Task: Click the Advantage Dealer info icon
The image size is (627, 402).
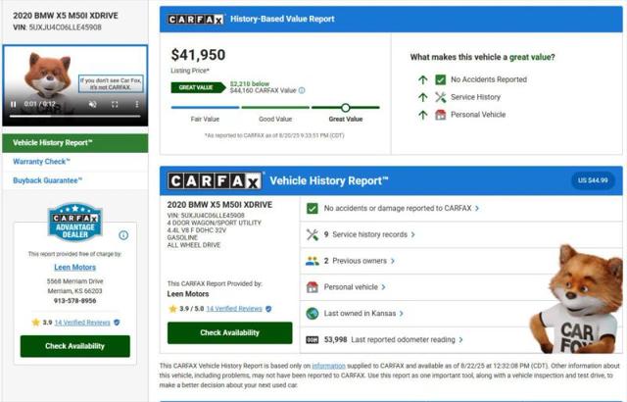Action: (123, 235)
